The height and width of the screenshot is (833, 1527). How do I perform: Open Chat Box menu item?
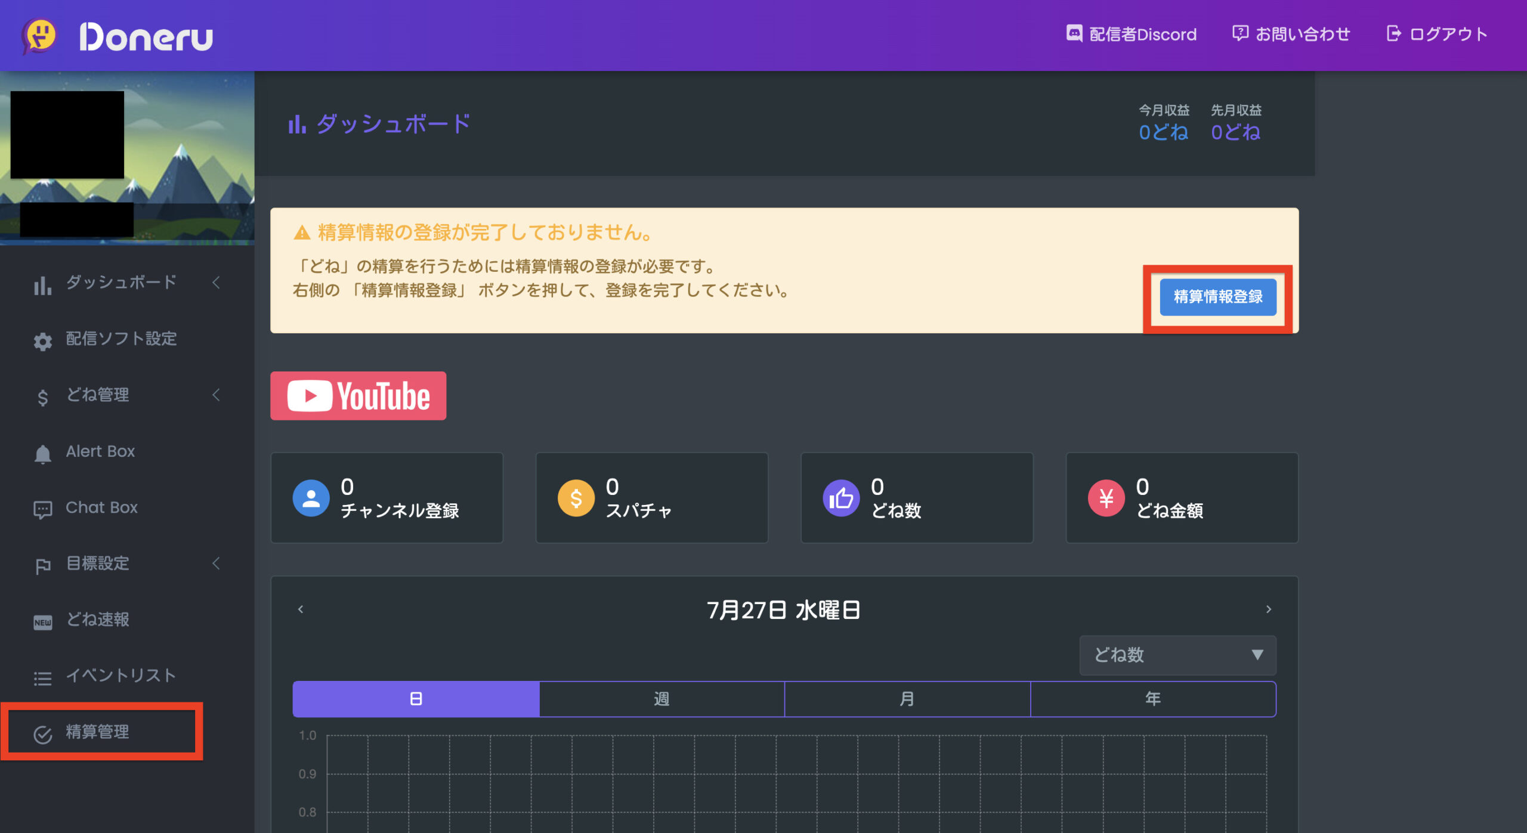pyautogui.click(x=101, y=507)
